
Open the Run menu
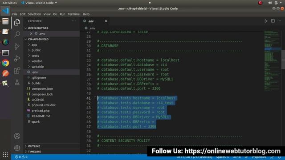coord(62,14)
